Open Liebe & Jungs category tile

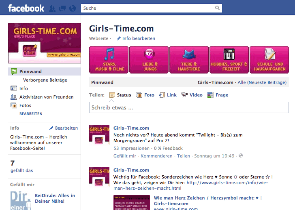pyautogui.click(x=149, y=60)
